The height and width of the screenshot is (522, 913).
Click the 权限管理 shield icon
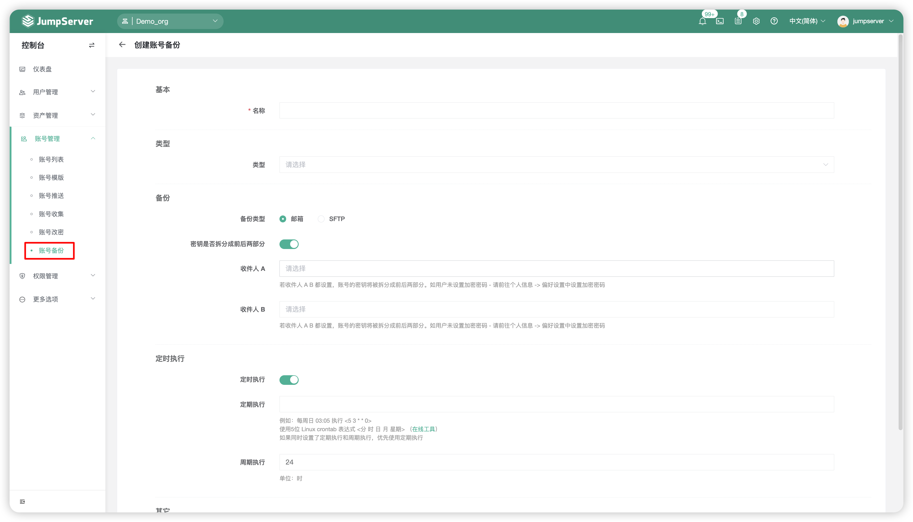pos(22,276)
